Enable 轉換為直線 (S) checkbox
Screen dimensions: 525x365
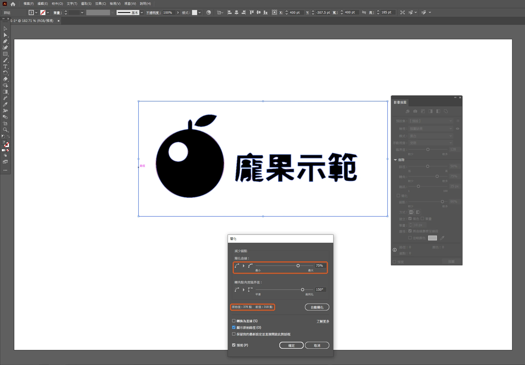[x=234, y=321]
